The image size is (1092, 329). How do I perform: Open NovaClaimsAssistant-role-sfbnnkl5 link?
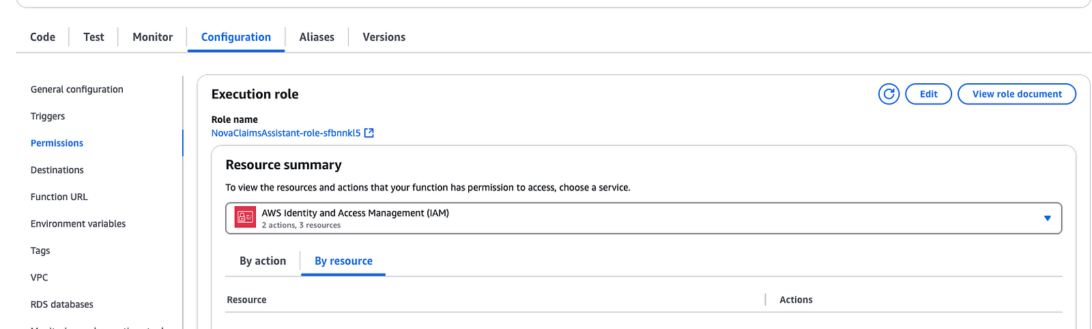click(x=286, y=133)
